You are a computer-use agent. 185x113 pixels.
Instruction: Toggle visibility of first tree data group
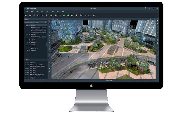coord(28,26)
